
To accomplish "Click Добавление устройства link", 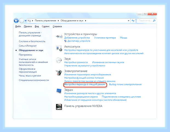I will pyautogui.click(x=77, y=38).
